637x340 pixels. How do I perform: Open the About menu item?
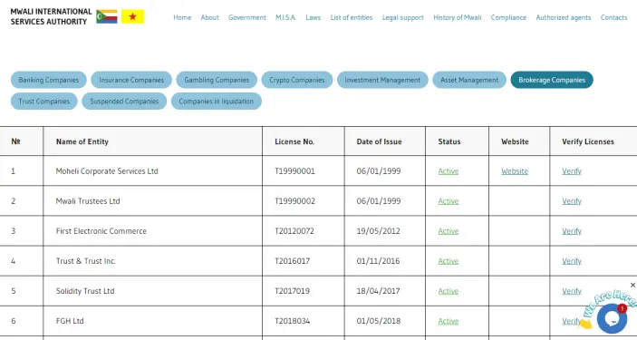[x=209, y=17]
